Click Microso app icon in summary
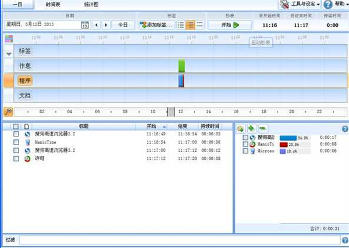 (x=252, y=151)
